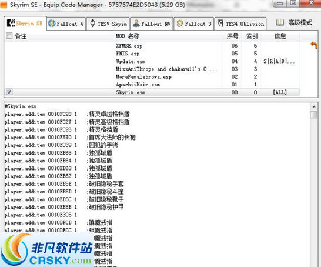Screen dimensions: 321x267
Task: Select the TESV Skyim tab
Action: [x=108, y=24]
